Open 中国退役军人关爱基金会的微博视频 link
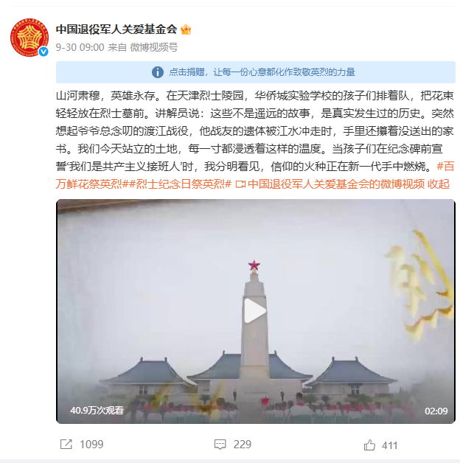460x463 pixels. pyautogui.click(x=336, y=184)
